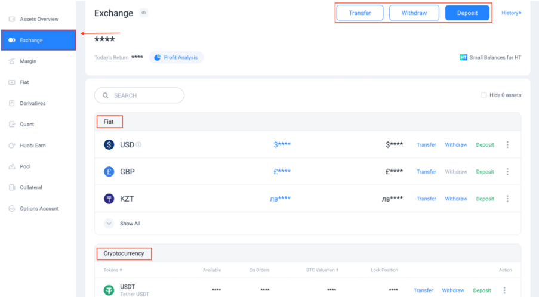The height and width of the screenshot is (297, 539).
Task: Open Assets Overview in sidebar
Action: [38, 19]
